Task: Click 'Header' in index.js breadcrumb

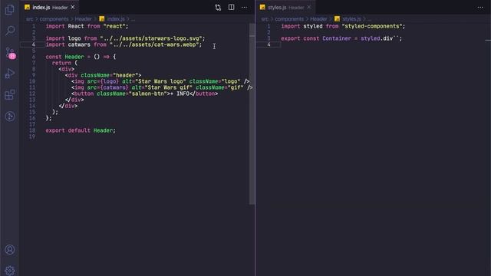Action: coord(84,19)
